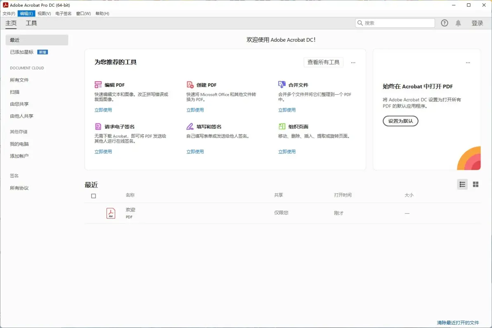This screenshot has height=328, width=492.
Task: Click the search magnifier icon
Action: tap(360, 23)
